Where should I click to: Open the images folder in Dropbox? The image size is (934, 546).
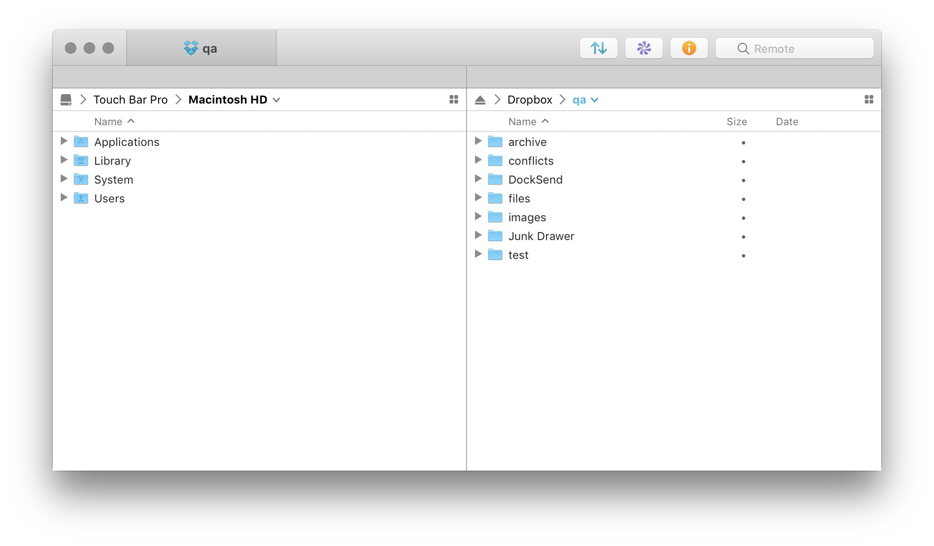[x=528, y=217]
